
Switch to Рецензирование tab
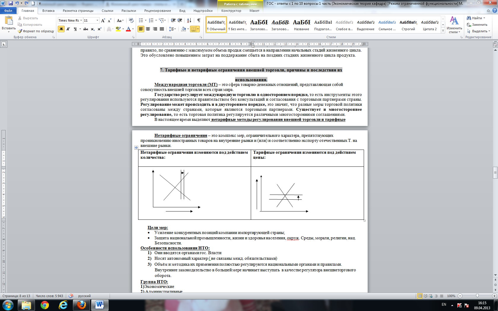[158, 11]
